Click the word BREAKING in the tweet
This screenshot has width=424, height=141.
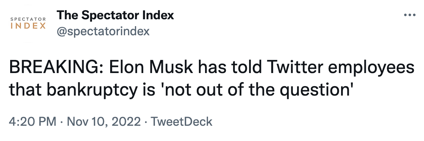pos(53,68)
